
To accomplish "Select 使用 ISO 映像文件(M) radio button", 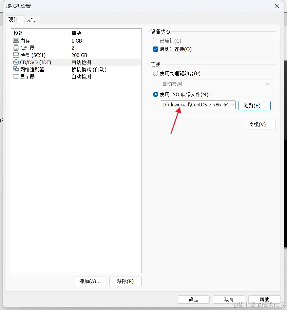I will (x=156, y=95).
